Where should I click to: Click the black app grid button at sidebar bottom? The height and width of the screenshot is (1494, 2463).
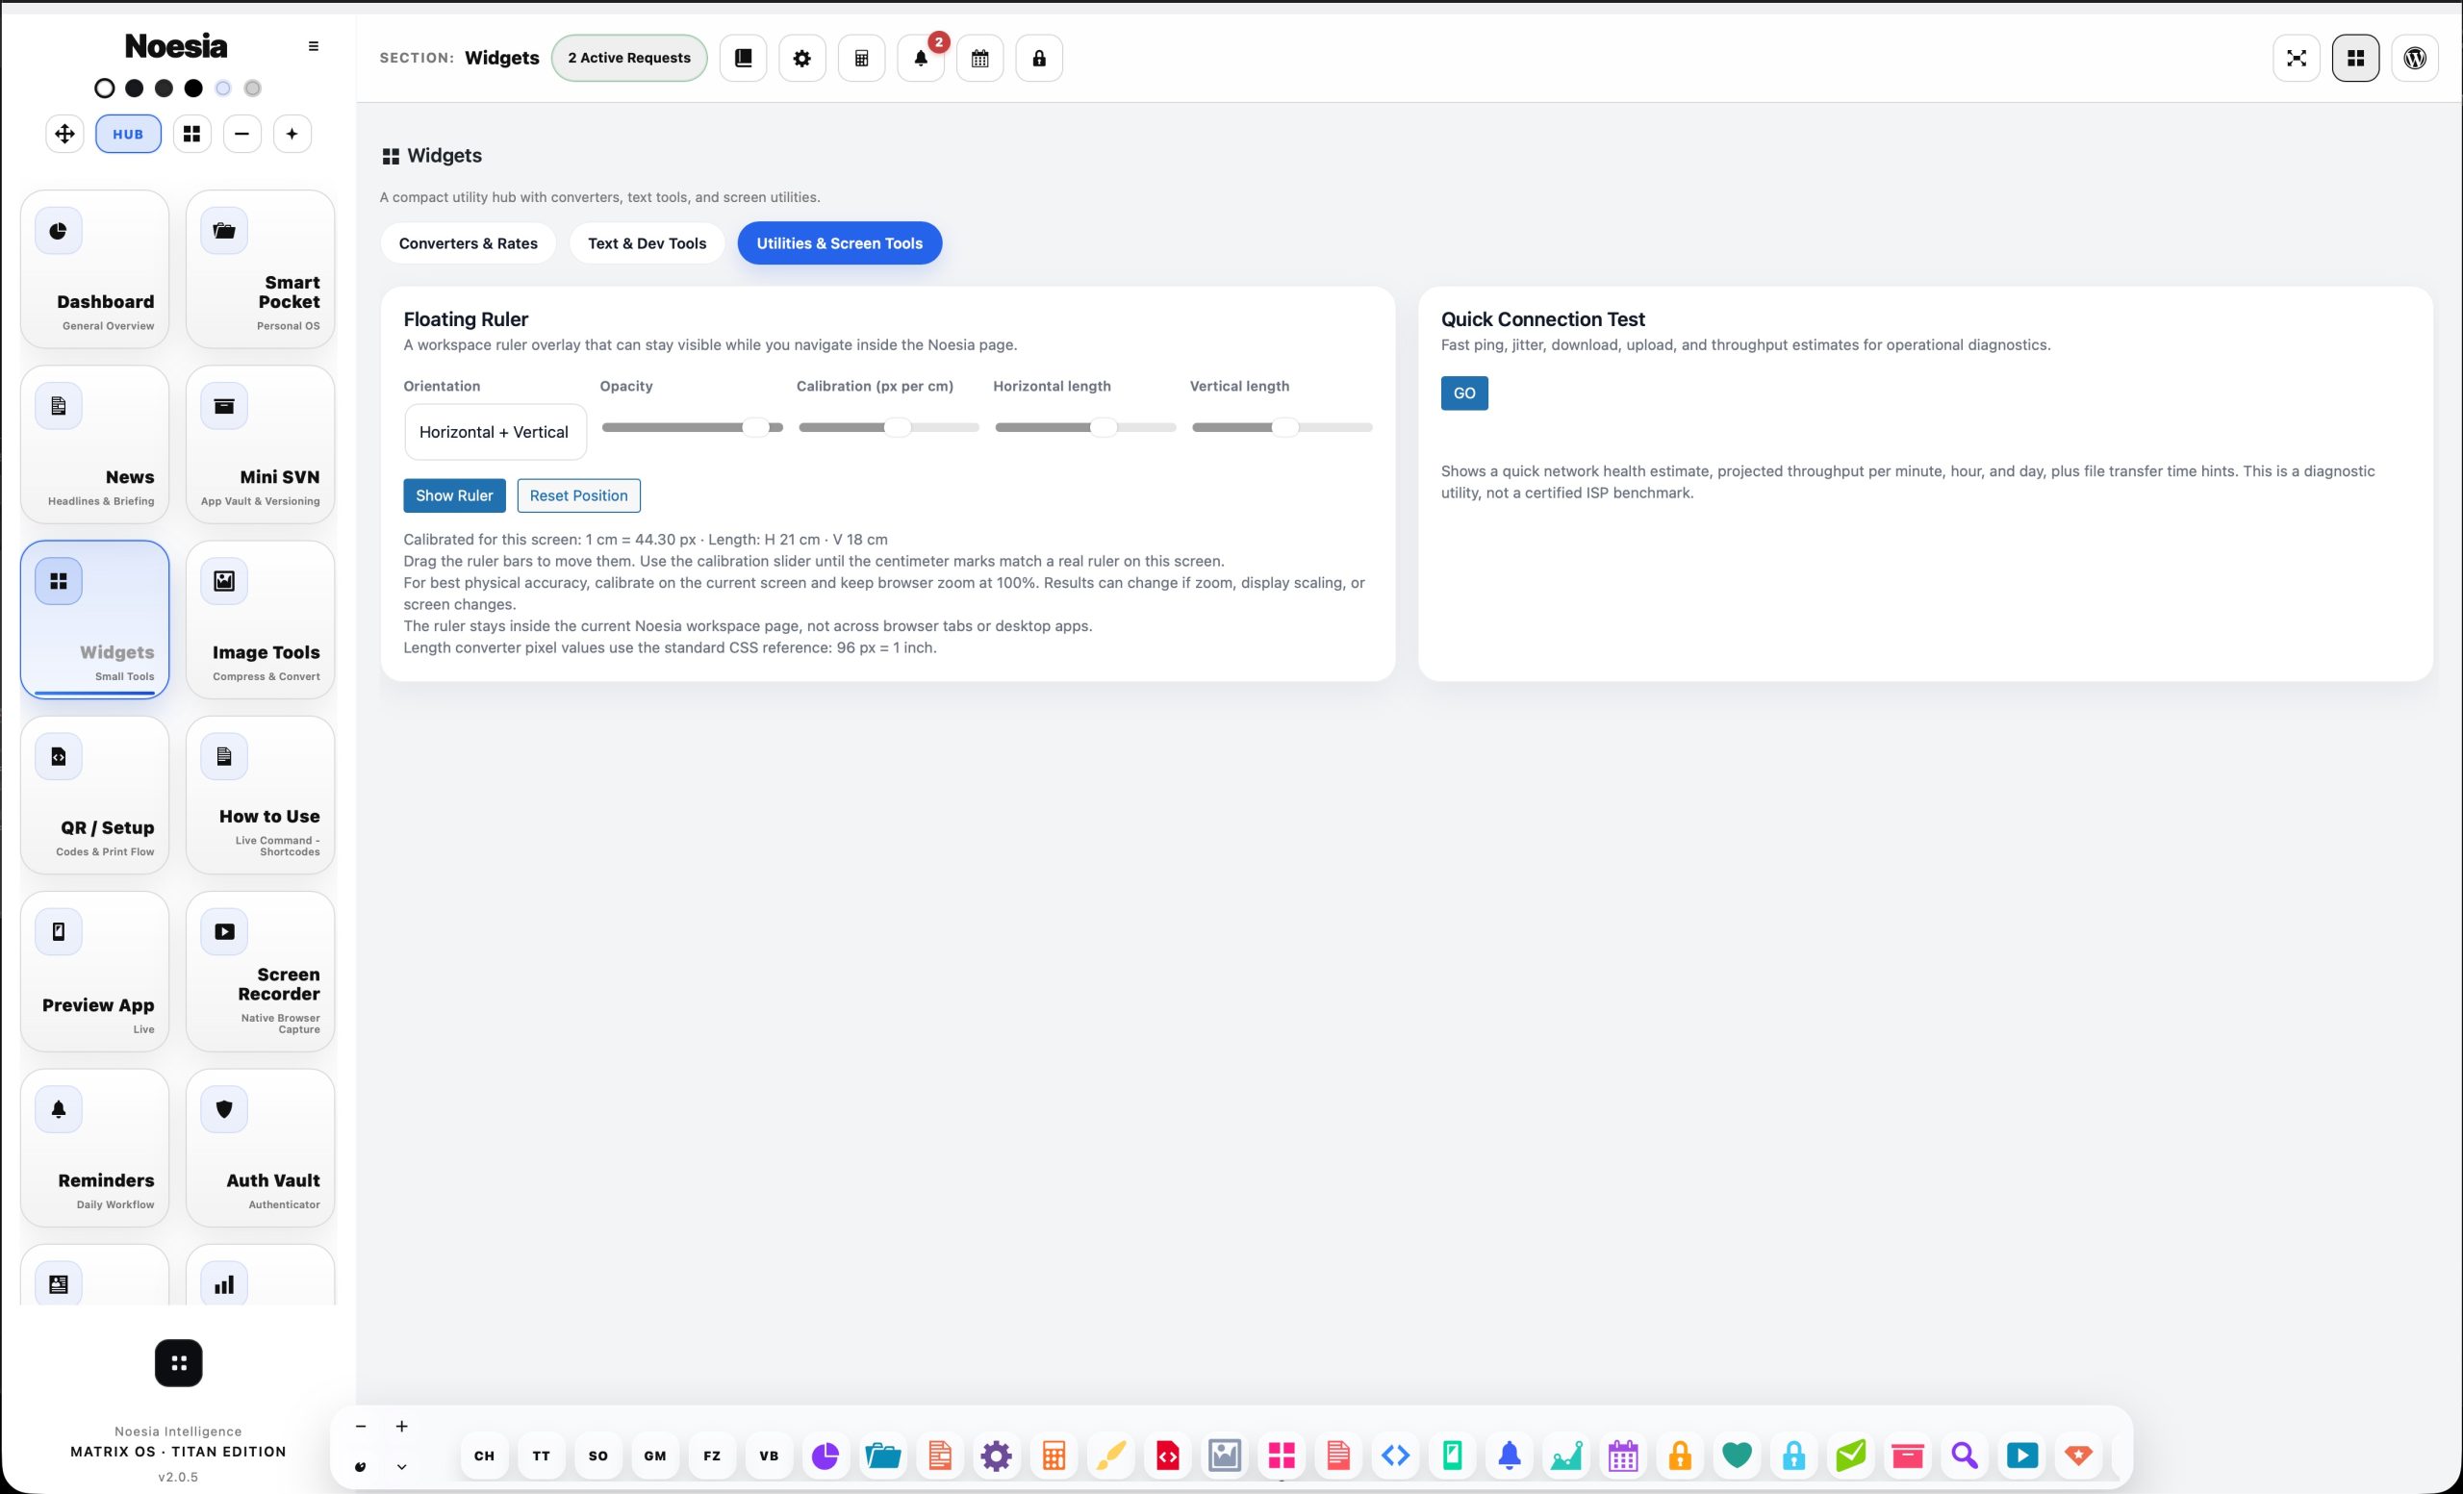point(178,1363)
